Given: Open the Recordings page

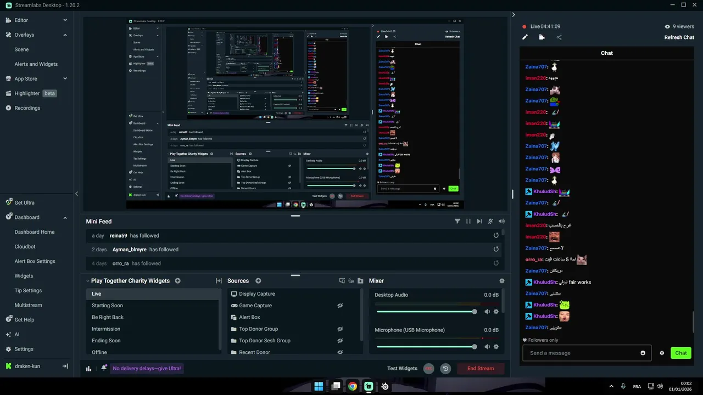Looking at the screenshot, I should click(x=27, y=108).
